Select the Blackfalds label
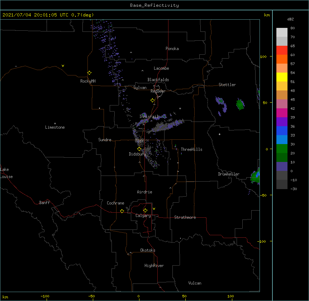 pyautogui.click(x=158, y=80)
